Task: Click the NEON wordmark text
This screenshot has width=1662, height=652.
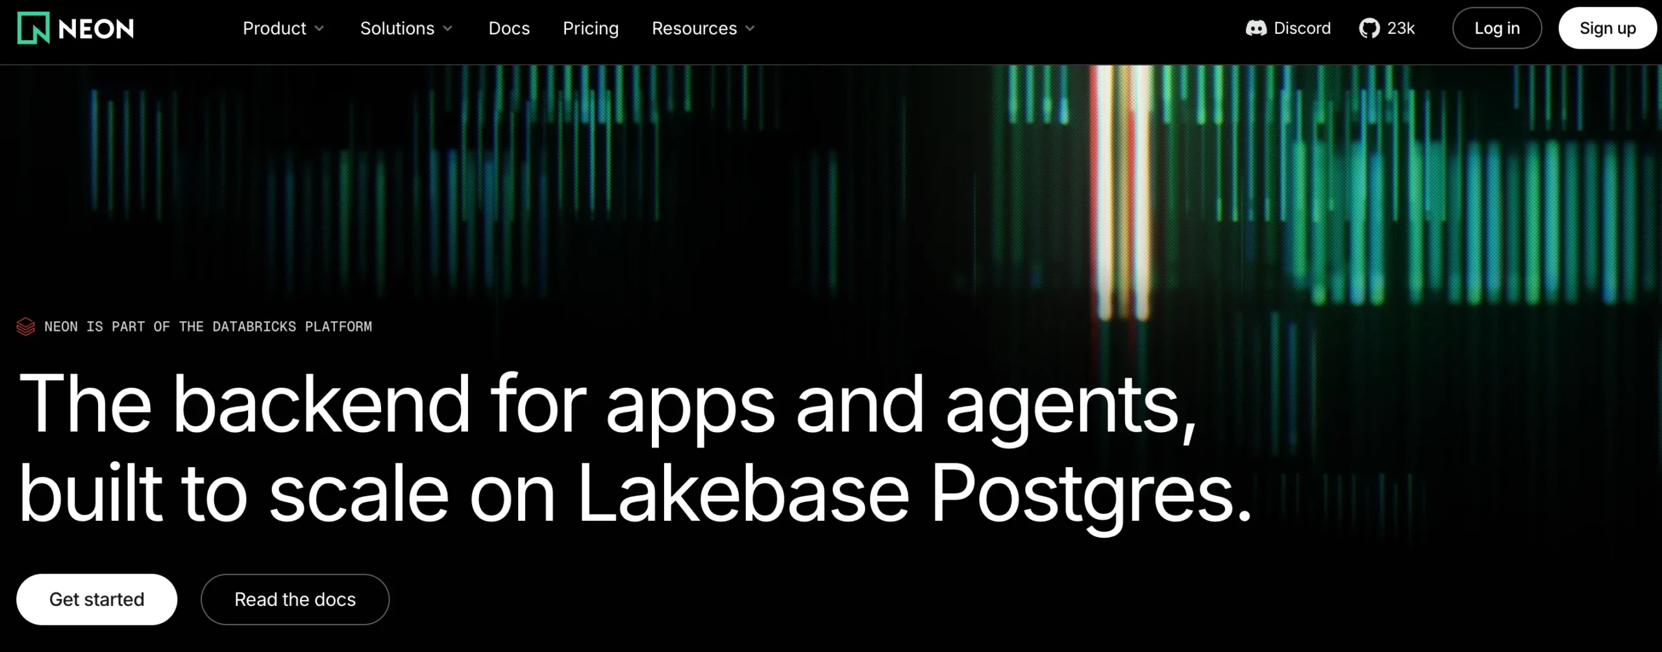Action: [x=96, y=29]
